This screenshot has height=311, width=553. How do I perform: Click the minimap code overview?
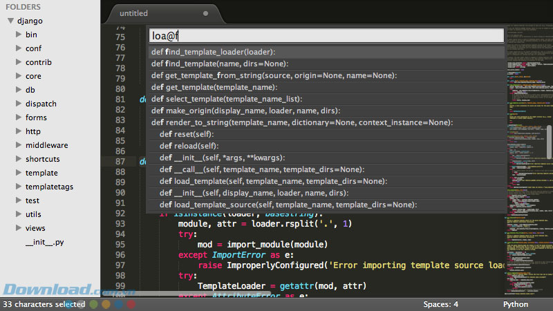click(526, 160)
